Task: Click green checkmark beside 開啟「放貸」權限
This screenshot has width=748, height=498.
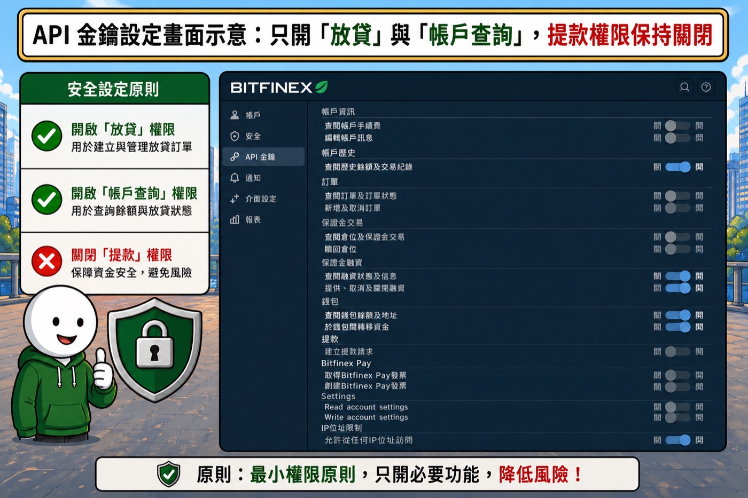Action: coord(47,136)
